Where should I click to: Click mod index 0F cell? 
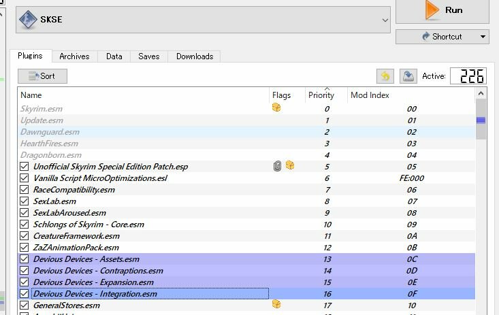[x=412, y=294]
